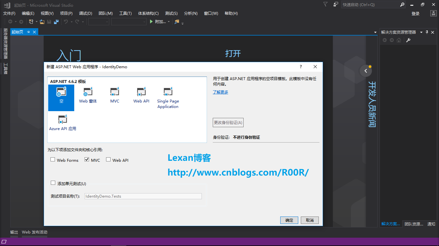Click the Redo toolbar icon
Image resolution: width=439 pixels, height=246 pixels.
point(77,22)
